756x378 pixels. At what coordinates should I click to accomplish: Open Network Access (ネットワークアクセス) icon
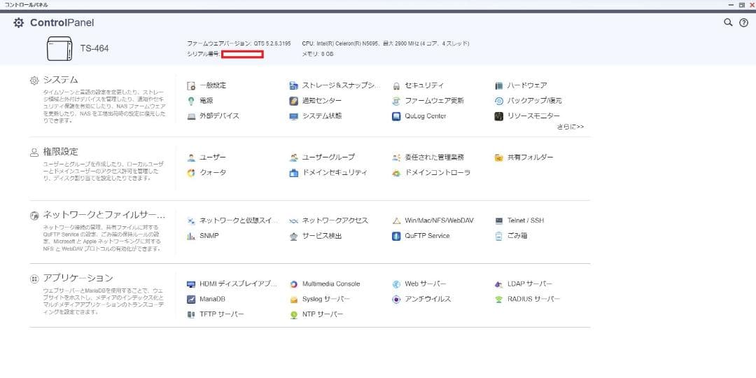point(293,220)
